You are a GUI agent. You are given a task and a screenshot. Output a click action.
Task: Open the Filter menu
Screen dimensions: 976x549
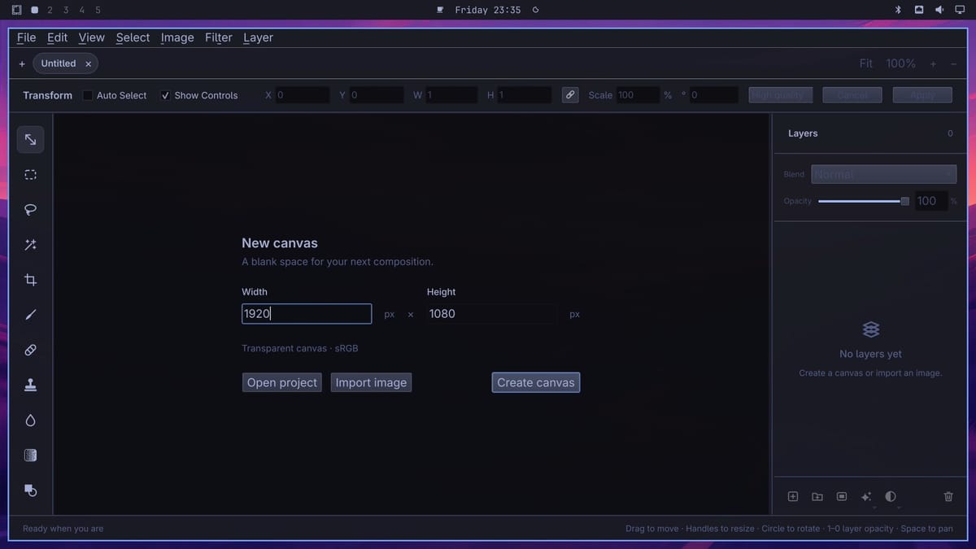click(x=219, y=37)
